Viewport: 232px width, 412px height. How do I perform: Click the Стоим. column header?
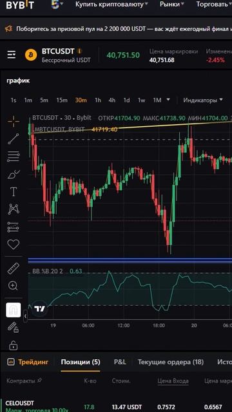click(x=121, y=380)
